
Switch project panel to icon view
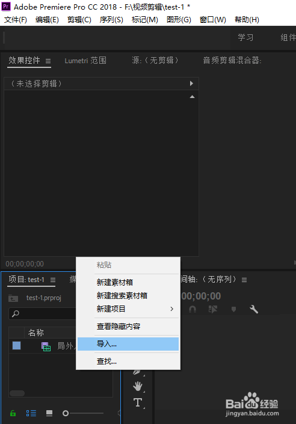(x=49, y=413)
